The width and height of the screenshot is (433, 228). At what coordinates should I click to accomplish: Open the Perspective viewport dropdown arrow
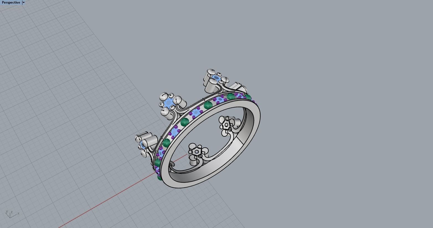(x=24, y=2)
